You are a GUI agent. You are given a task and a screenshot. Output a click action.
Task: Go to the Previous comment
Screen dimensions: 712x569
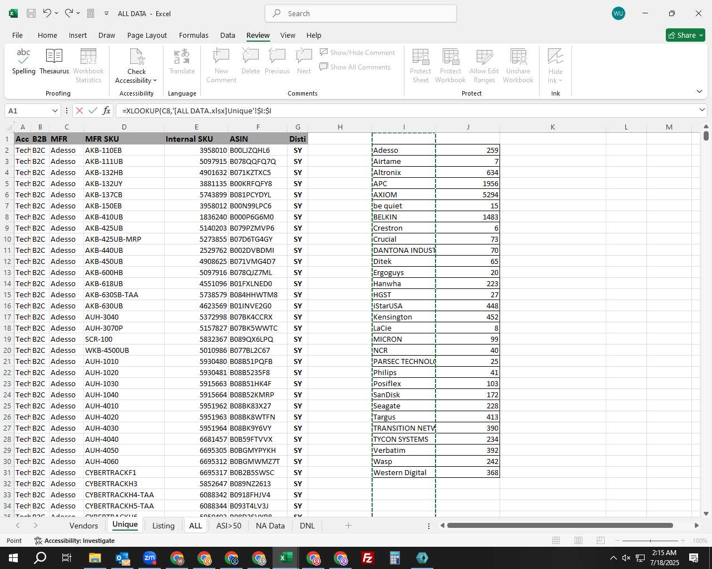(x=277, y=62)
